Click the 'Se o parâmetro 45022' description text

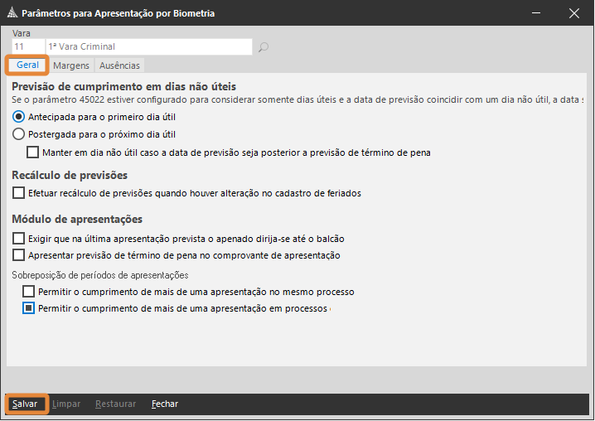(297, 99)
